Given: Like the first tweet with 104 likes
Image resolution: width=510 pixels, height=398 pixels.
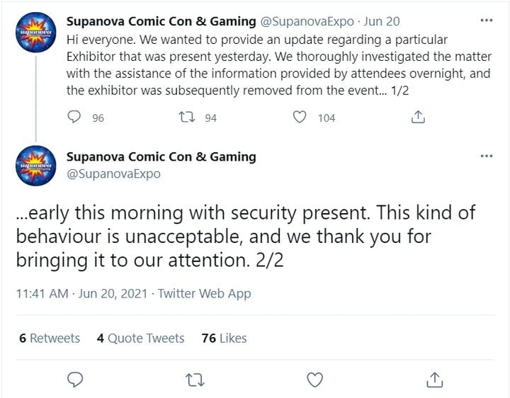Looking at the screenshot, I should pos(300,118).
